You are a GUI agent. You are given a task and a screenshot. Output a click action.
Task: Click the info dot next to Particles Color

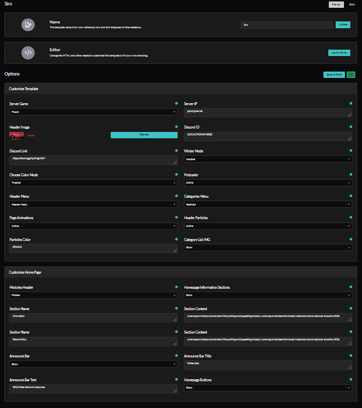coord(176,239)
